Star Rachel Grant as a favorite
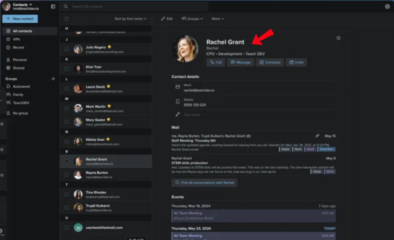 coord(338,38)
